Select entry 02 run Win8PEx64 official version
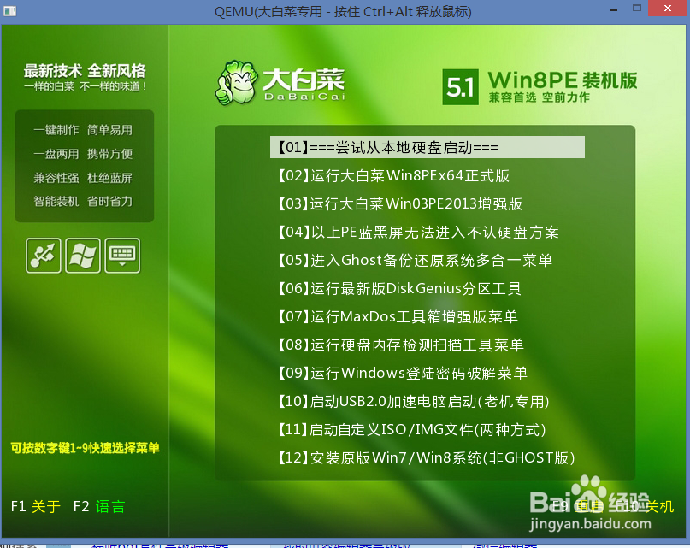The image size is (690, 548). [394, 175]
